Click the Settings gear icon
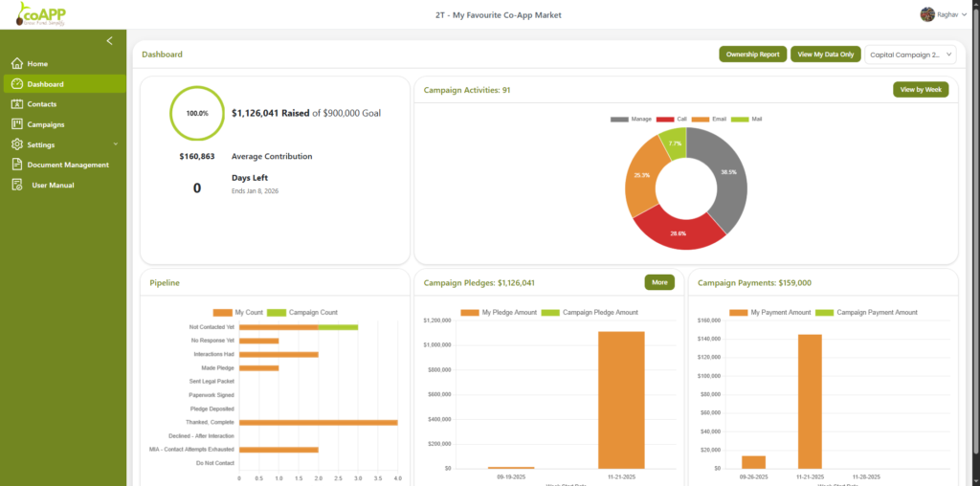Image resolution: width=980 pixels, height=486 pixels. tap(17, 144)
